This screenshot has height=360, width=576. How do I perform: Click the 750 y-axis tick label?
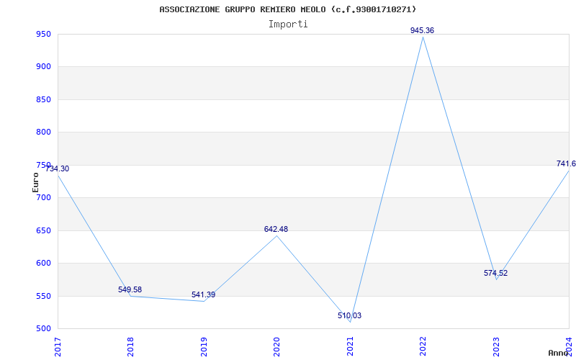(43, 165)
